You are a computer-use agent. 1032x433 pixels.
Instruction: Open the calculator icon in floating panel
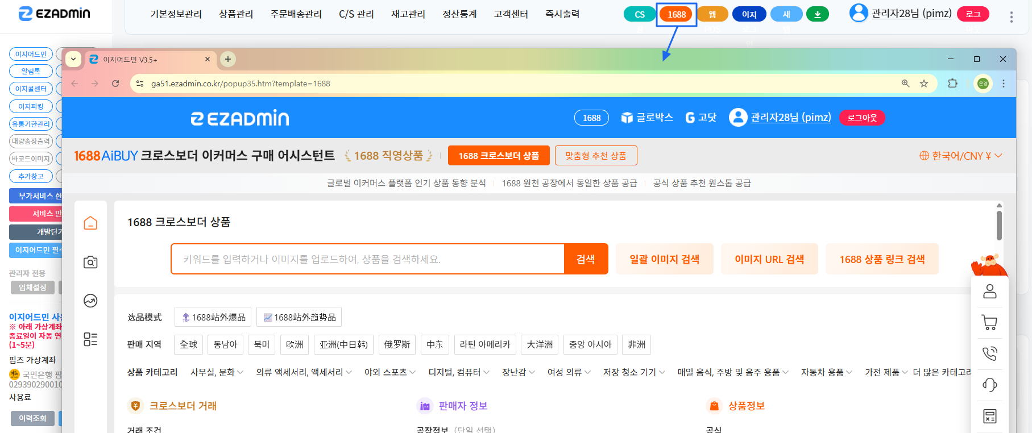tap(989, 416)
